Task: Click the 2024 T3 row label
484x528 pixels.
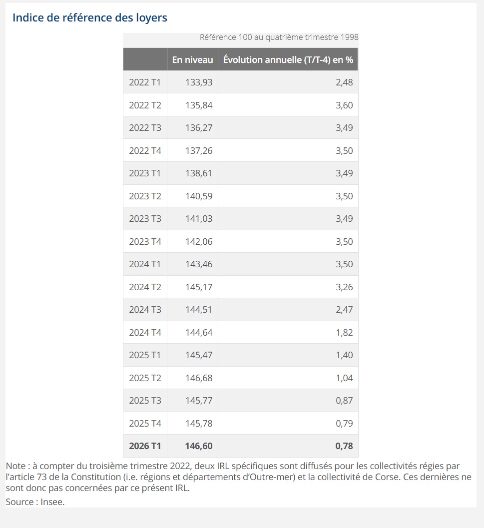Action: pyautogui.click(x=145, y=310)
